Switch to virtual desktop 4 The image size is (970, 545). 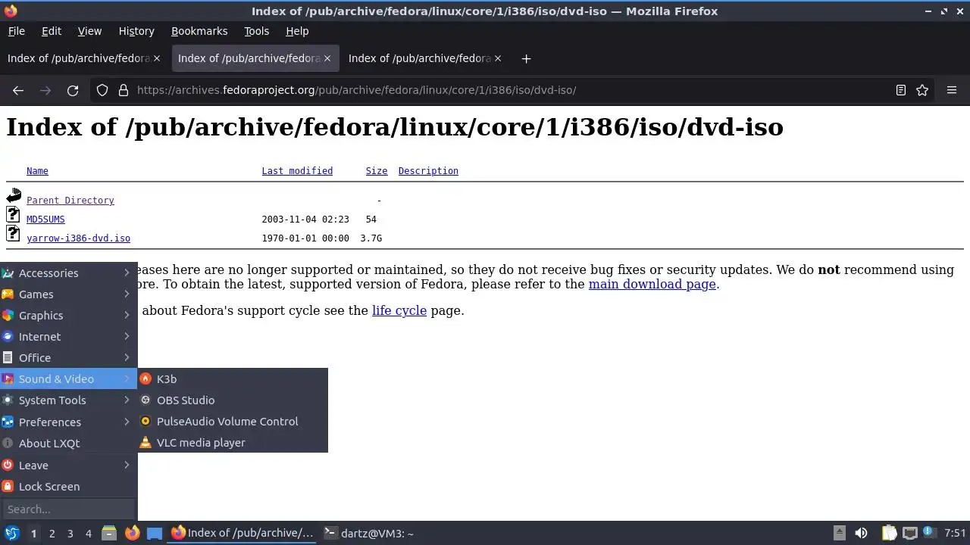click(x=88, y=533)
